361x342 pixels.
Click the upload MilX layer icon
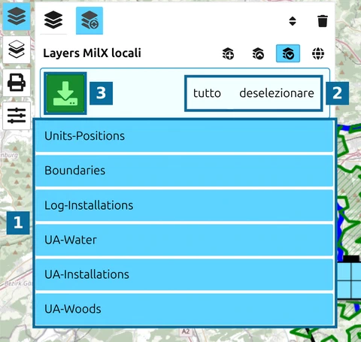point(258,53)
